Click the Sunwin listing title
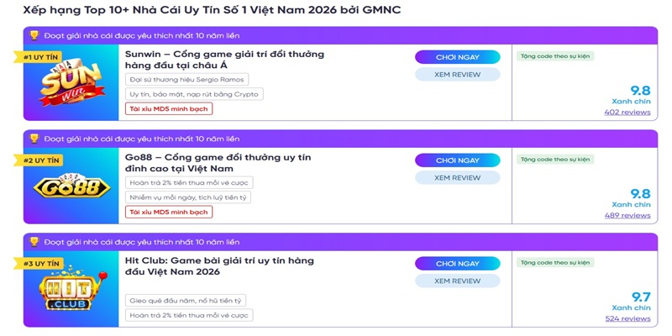Screen dimensions: 672x336 224,60
